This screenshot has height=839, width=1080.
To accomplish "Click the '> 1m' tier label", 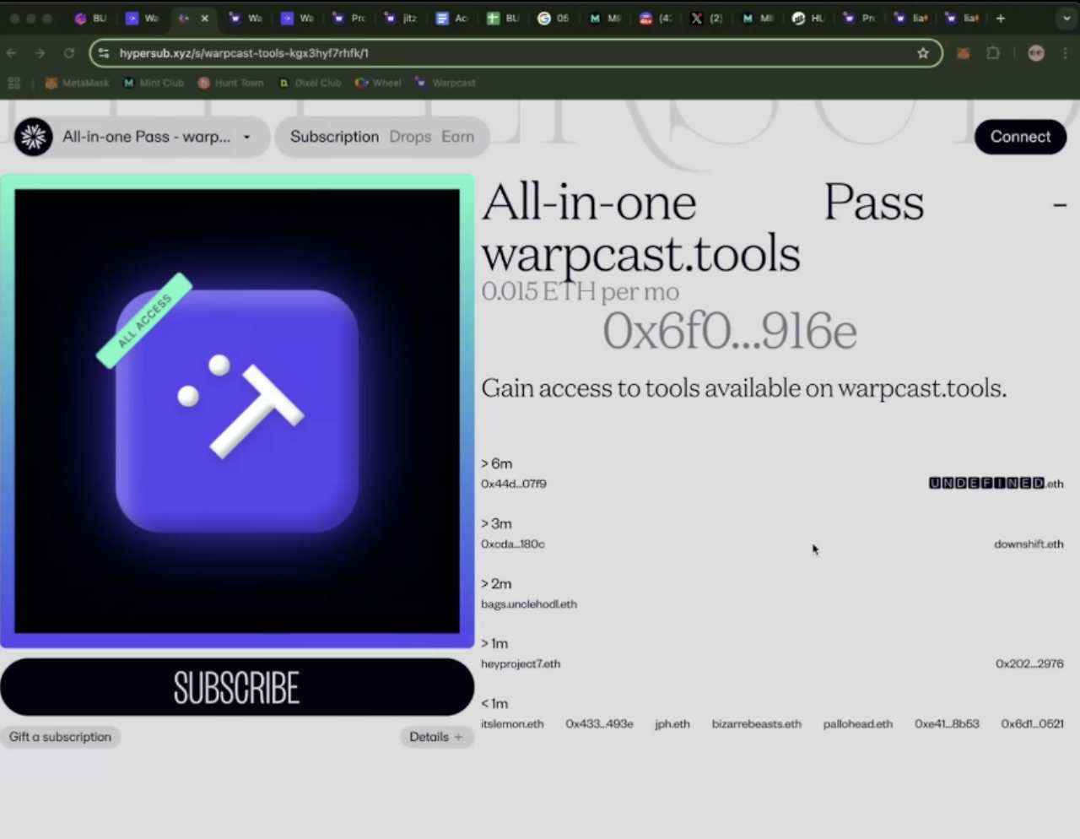I will click(495, 644).
